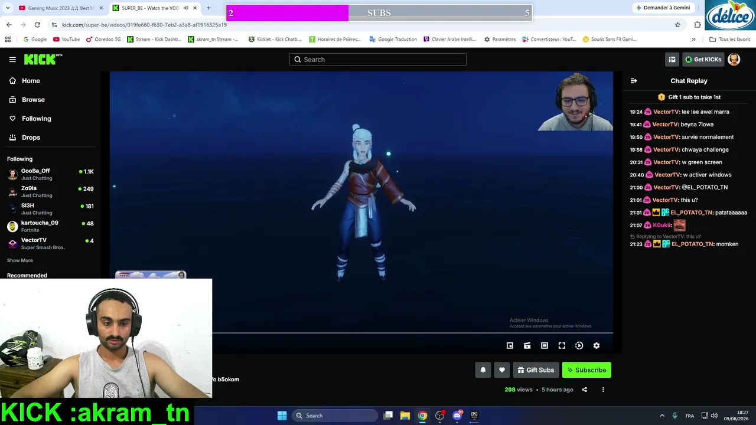Open the Google Traduction bookmark

tap(393, 40)
